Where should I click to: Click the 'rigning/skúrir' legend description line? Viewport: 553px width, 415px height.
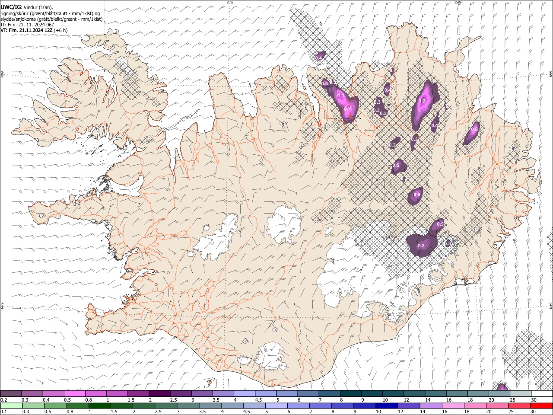[50, 13]
